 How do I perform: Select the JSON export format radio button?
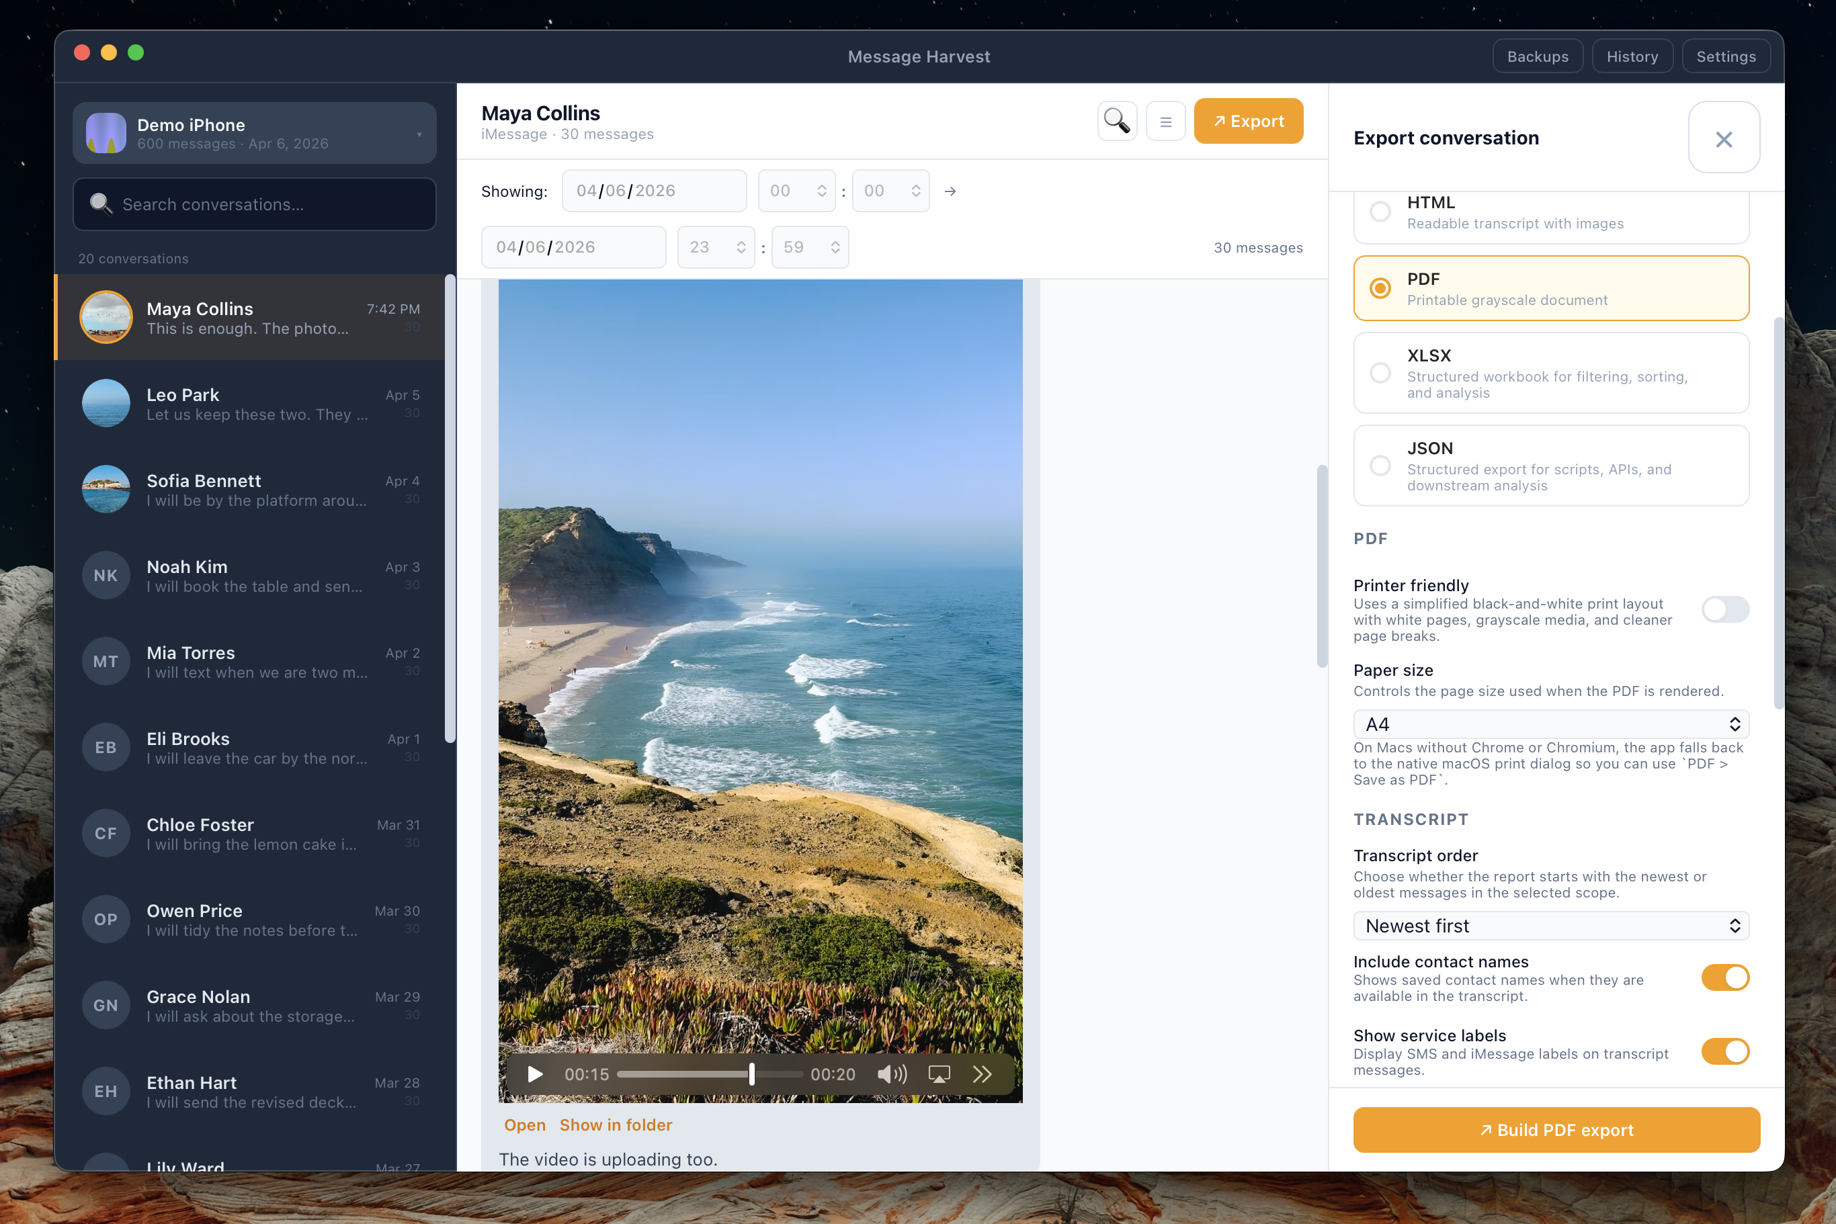point(1380,466)
